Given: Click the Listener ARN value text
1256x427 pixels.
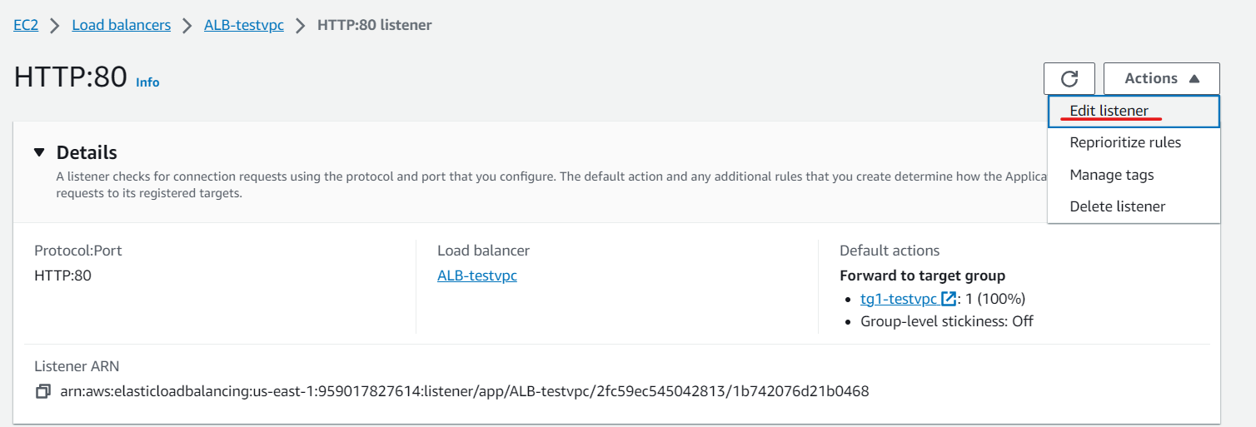Looking at the screenshot, I should pyautogui.click(x=465, y=390).
